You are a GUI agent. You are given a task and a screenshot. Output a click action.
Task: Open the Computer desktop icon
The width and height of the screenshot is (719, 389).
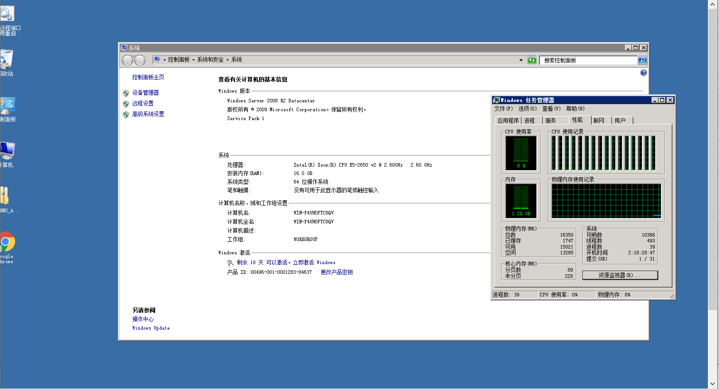pyautogui.click(x=8, y=151)
